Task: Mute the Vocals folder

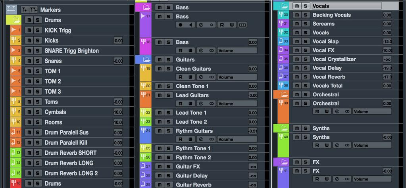Action: tap(297, 6)
